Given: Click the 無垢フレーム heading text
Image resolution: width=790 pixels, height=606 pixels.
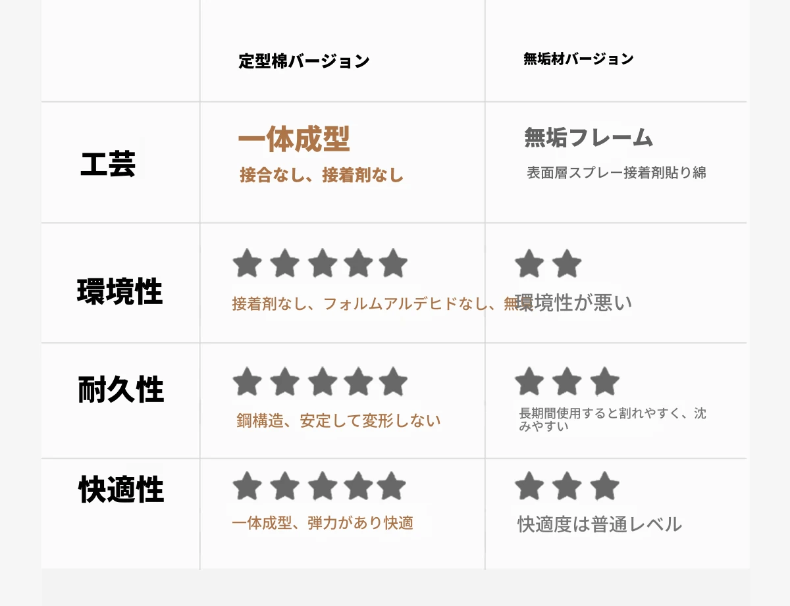Looking at the screenshot, I should coord(589,138).
